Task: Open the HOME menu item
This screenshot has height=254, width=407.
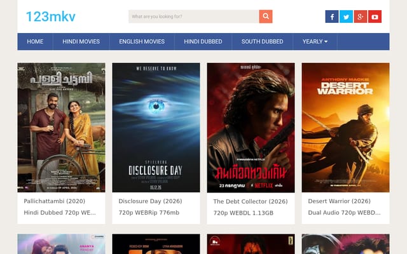Action: (35, 41)
